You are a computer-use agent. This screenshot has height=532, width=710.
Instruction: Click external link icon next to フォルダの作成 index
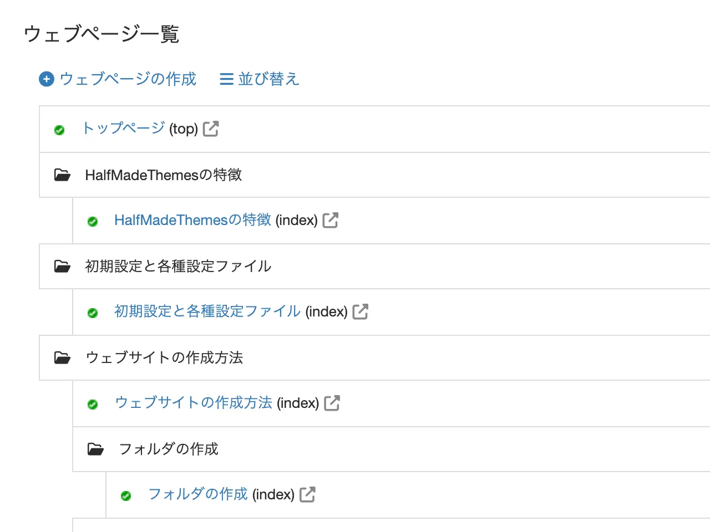307,494
